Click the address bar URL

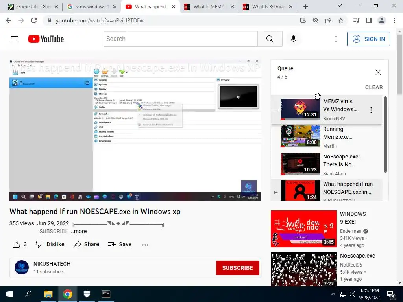click(x=100, y=20)
